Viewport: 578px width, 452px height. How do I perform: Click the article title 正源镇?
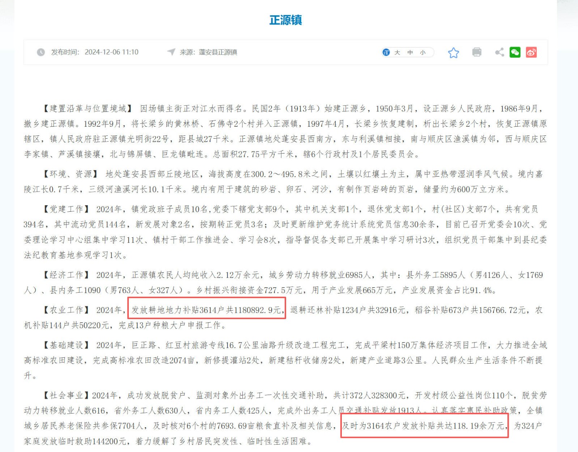[x=286, y=20]
